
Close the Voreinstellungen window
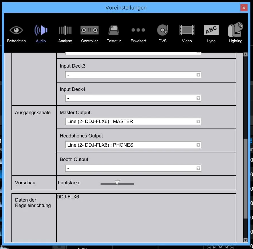tap(244, 8)
